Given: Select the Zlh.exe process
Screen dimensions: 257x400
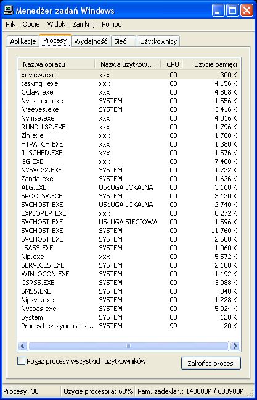Looking at the screenshot, I should 129,135.
